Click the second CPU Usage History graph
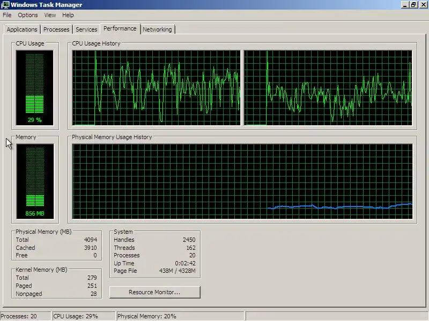The image size is (429, 321). (328, 88)
